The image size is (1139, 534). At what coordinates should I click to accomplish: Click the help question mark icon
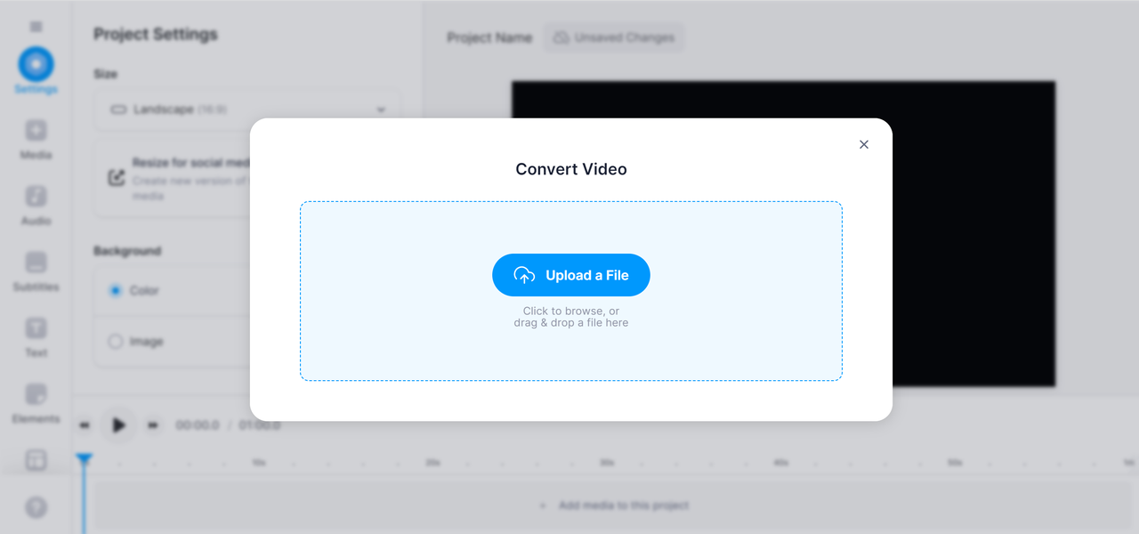36,507
